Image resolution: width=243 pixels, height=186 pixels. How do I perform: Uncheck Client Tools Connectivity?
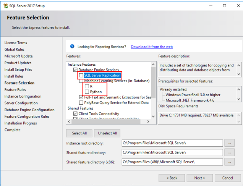pyautogui.click(x=75, y=114)
